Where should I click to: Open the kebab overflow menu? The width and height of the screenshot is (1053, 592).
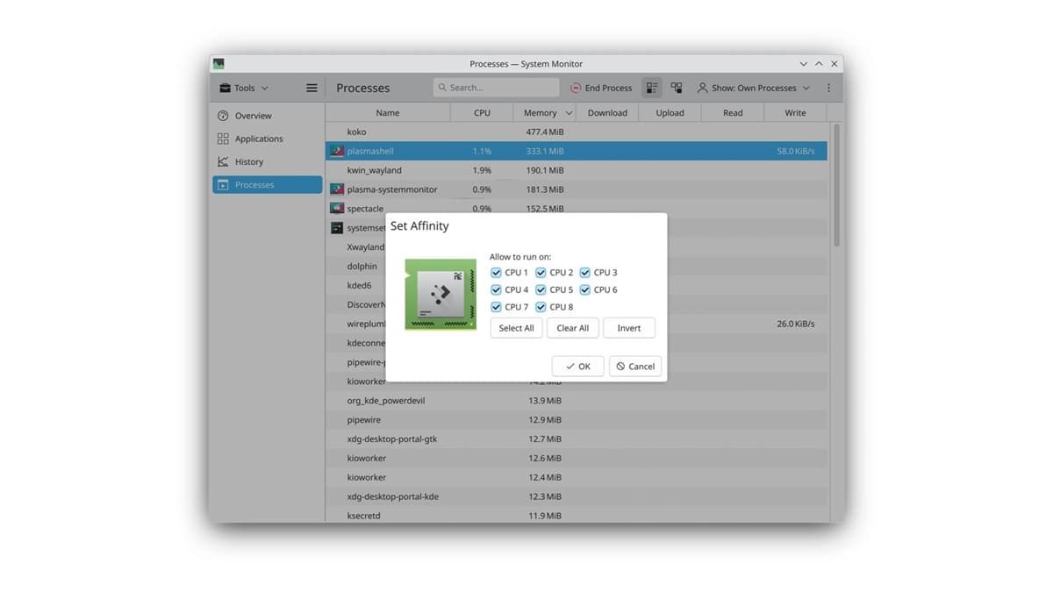pyautogui.click(x=829, y=88)
